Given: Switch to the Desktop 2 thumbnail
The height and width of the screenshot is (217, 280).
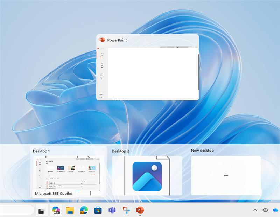Looking at the screenshot, I should pyautogui.click(x=147, y=176).
